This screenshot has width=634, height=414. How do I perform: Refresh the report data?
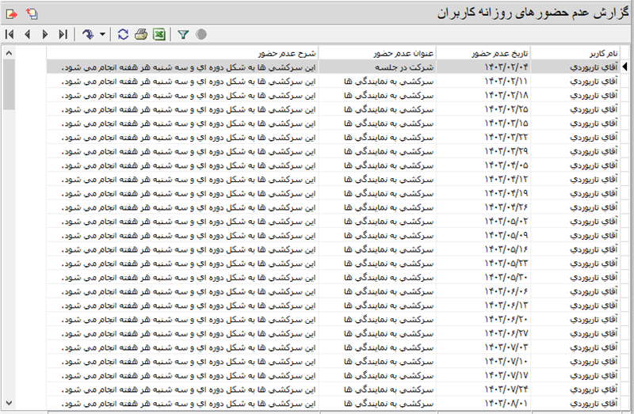(x=123, y=35)
